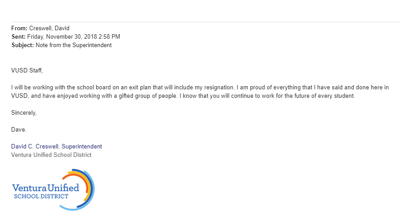
Task: Click the David C. Creswell, Superintendent signature
Action: tap(57, 146)
